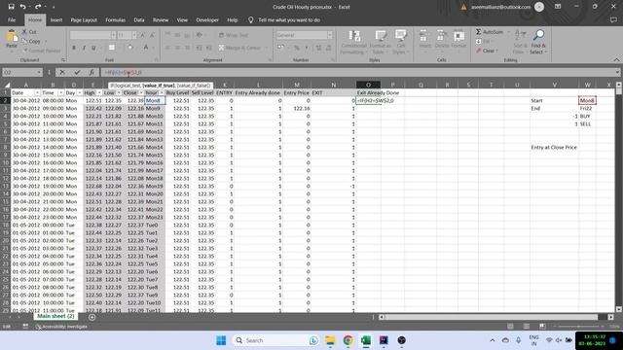623x350 pixels.
Task: Open the High column filter dropdown
Action: (x=99, y=93)
